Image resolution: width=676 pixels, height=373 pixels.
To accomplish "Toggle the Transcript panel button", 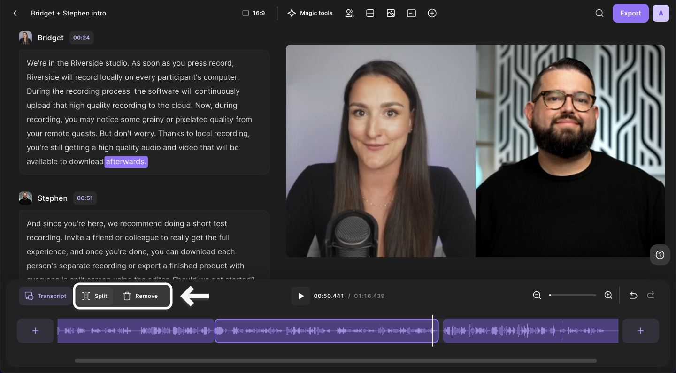I will click(x=45, y=296).
